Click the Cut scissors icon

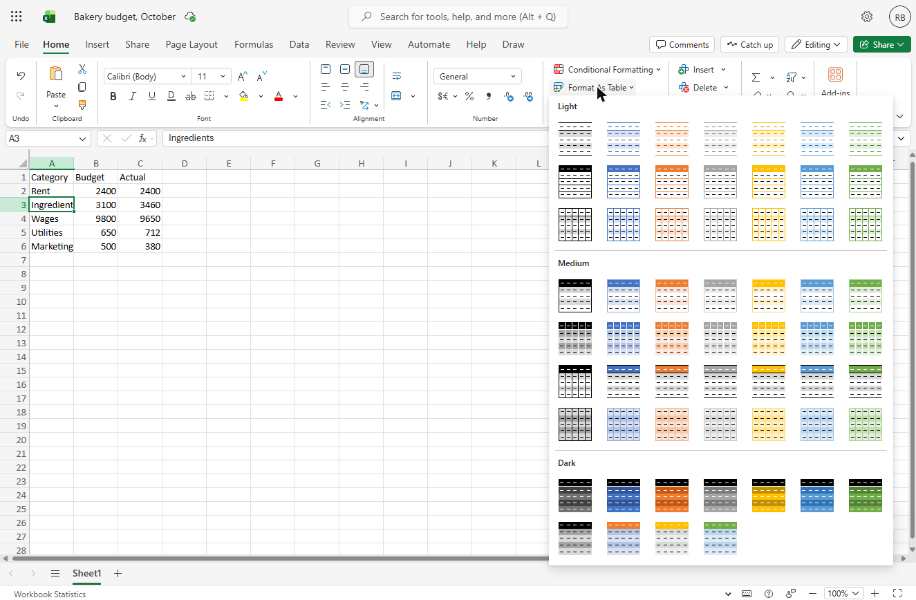[x=82, y=69]
